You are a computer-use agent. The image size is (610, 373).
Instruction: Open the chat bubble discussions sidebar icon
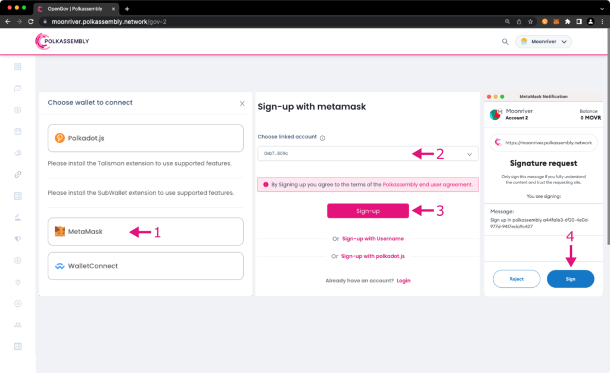click(x=17, y=88)
